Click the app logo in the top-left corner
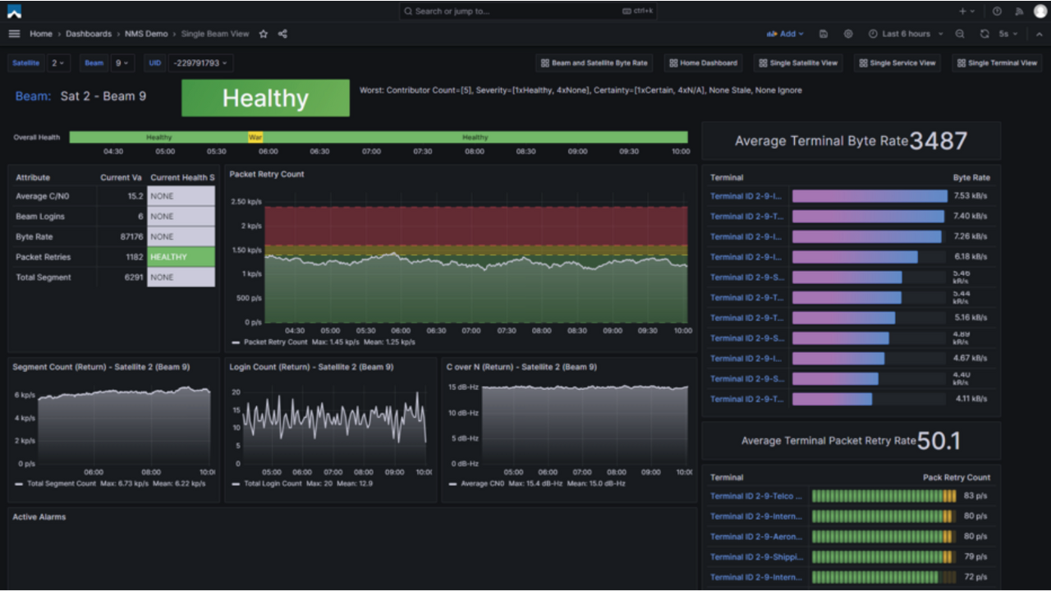The width and height of the screenshot is (1051, 591). point(14,11)
